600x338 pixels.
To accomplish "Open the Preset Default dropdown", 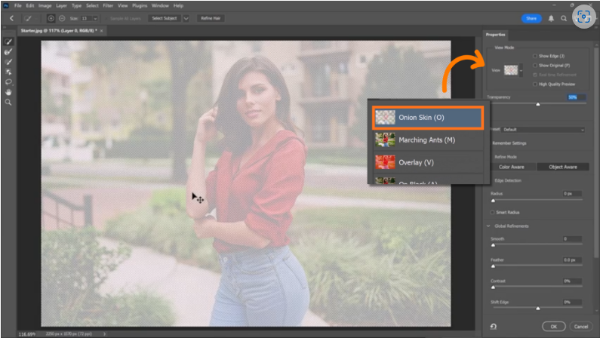I will (x=543, y=130).
